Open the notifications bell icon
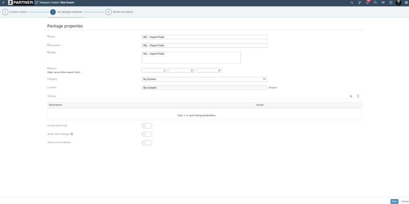 (x=367, y=2)
